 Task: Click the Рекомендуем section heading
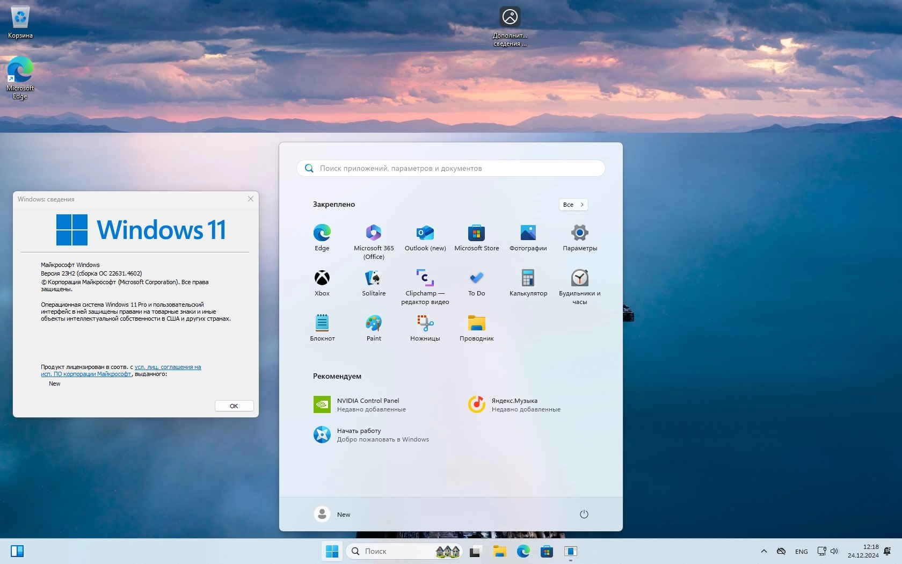pyautogui.click(x=337, y=376)
